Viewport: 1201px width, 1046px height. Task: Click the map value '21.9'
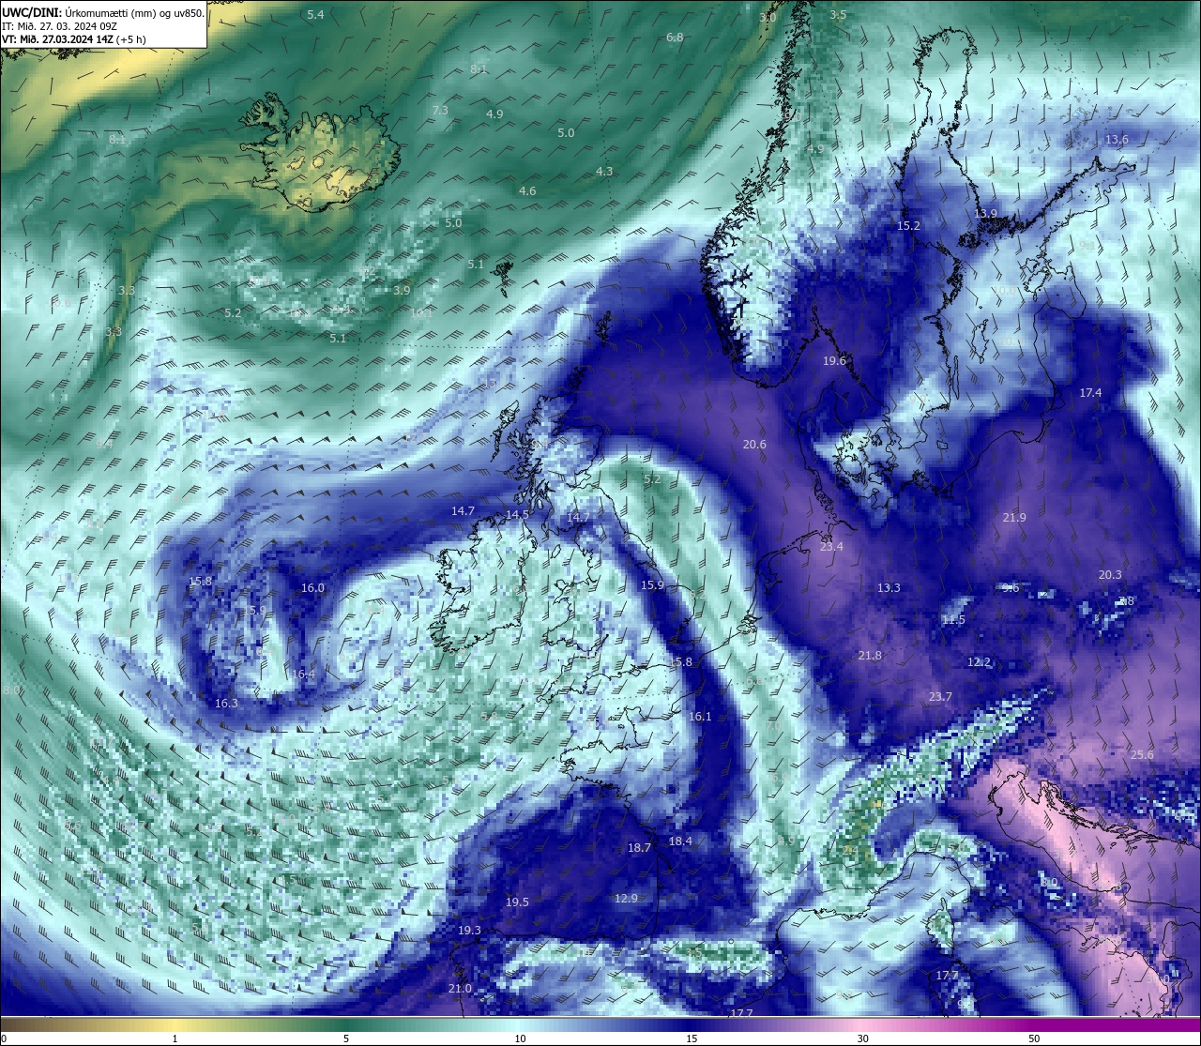tap(1014, 518)
